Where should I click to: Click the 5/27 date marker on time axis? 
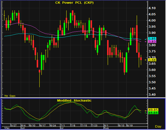(14, 125)
